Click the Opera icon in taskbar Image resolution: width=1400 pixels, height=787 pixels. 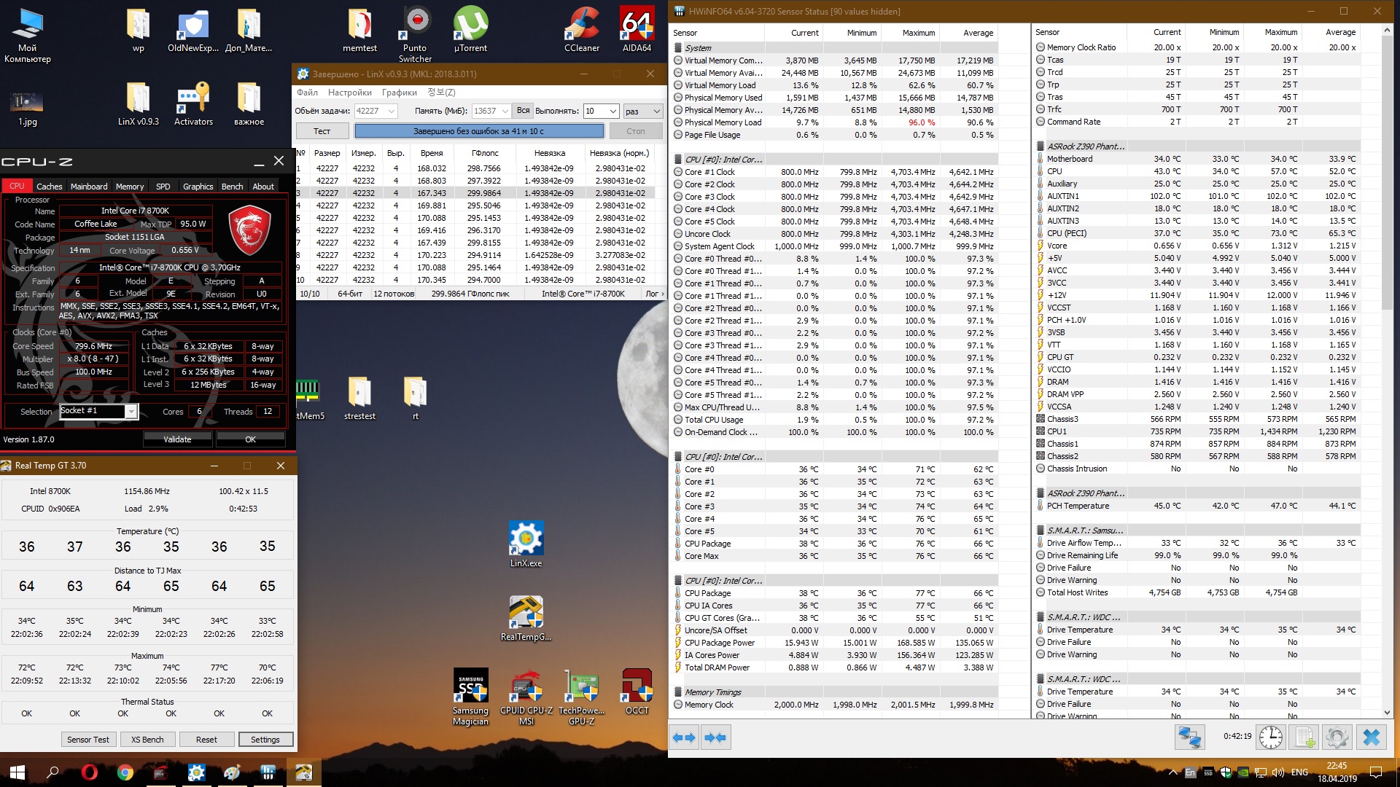click(89, 772)
